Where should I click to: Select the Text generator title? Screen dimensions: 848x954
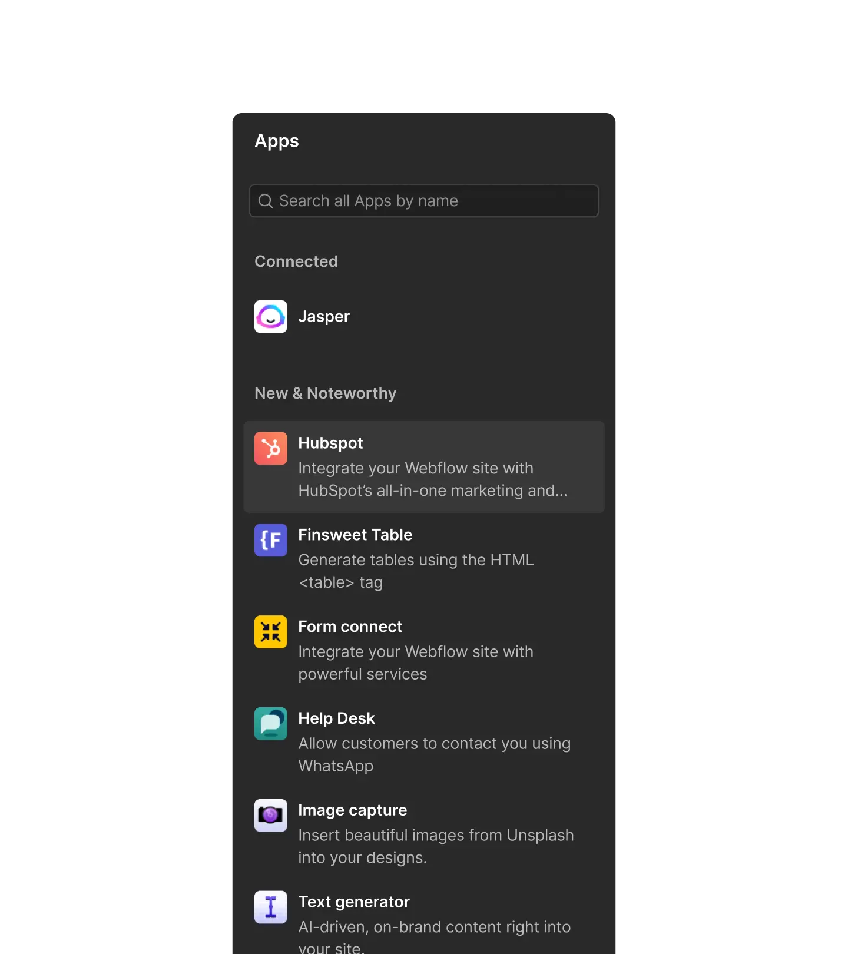(x=353, y=902)
